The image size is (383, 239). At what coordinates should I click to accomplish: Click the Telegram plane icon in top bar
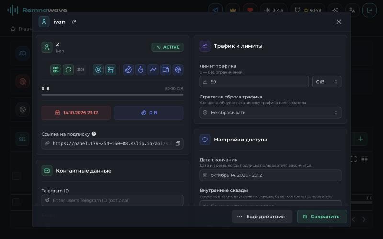click(215, 10)
